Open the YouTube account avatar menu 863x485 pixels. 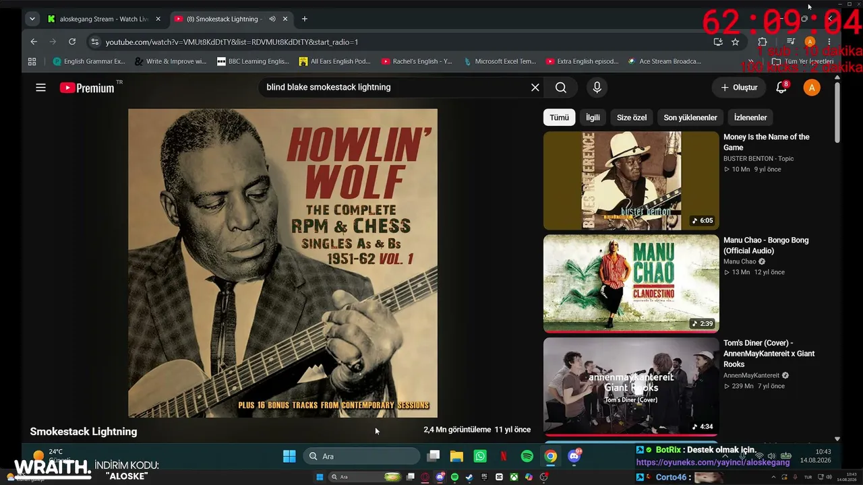click(812, 88)
